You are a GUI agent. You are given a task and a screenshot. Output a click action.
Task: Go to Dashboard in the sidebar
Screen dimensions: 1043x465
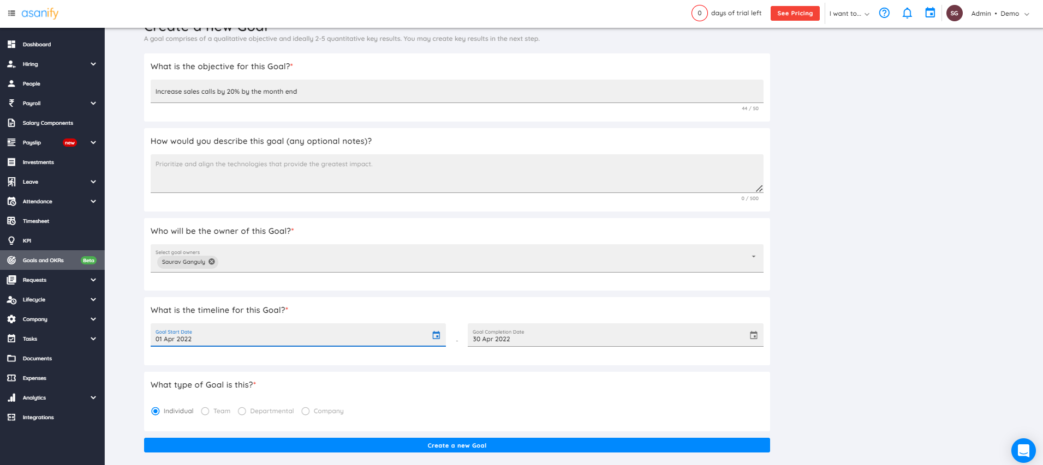(x=37, y=45)
